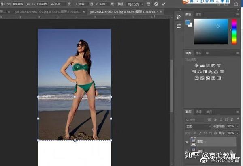Expand the opacity 100% dropdown arrow

pyautogui.click(x=237, y=126)
